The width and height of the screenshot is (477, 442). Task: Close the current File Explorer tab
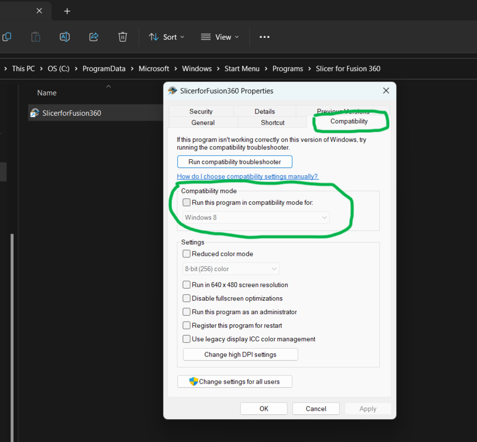click(x=39, y=11)
